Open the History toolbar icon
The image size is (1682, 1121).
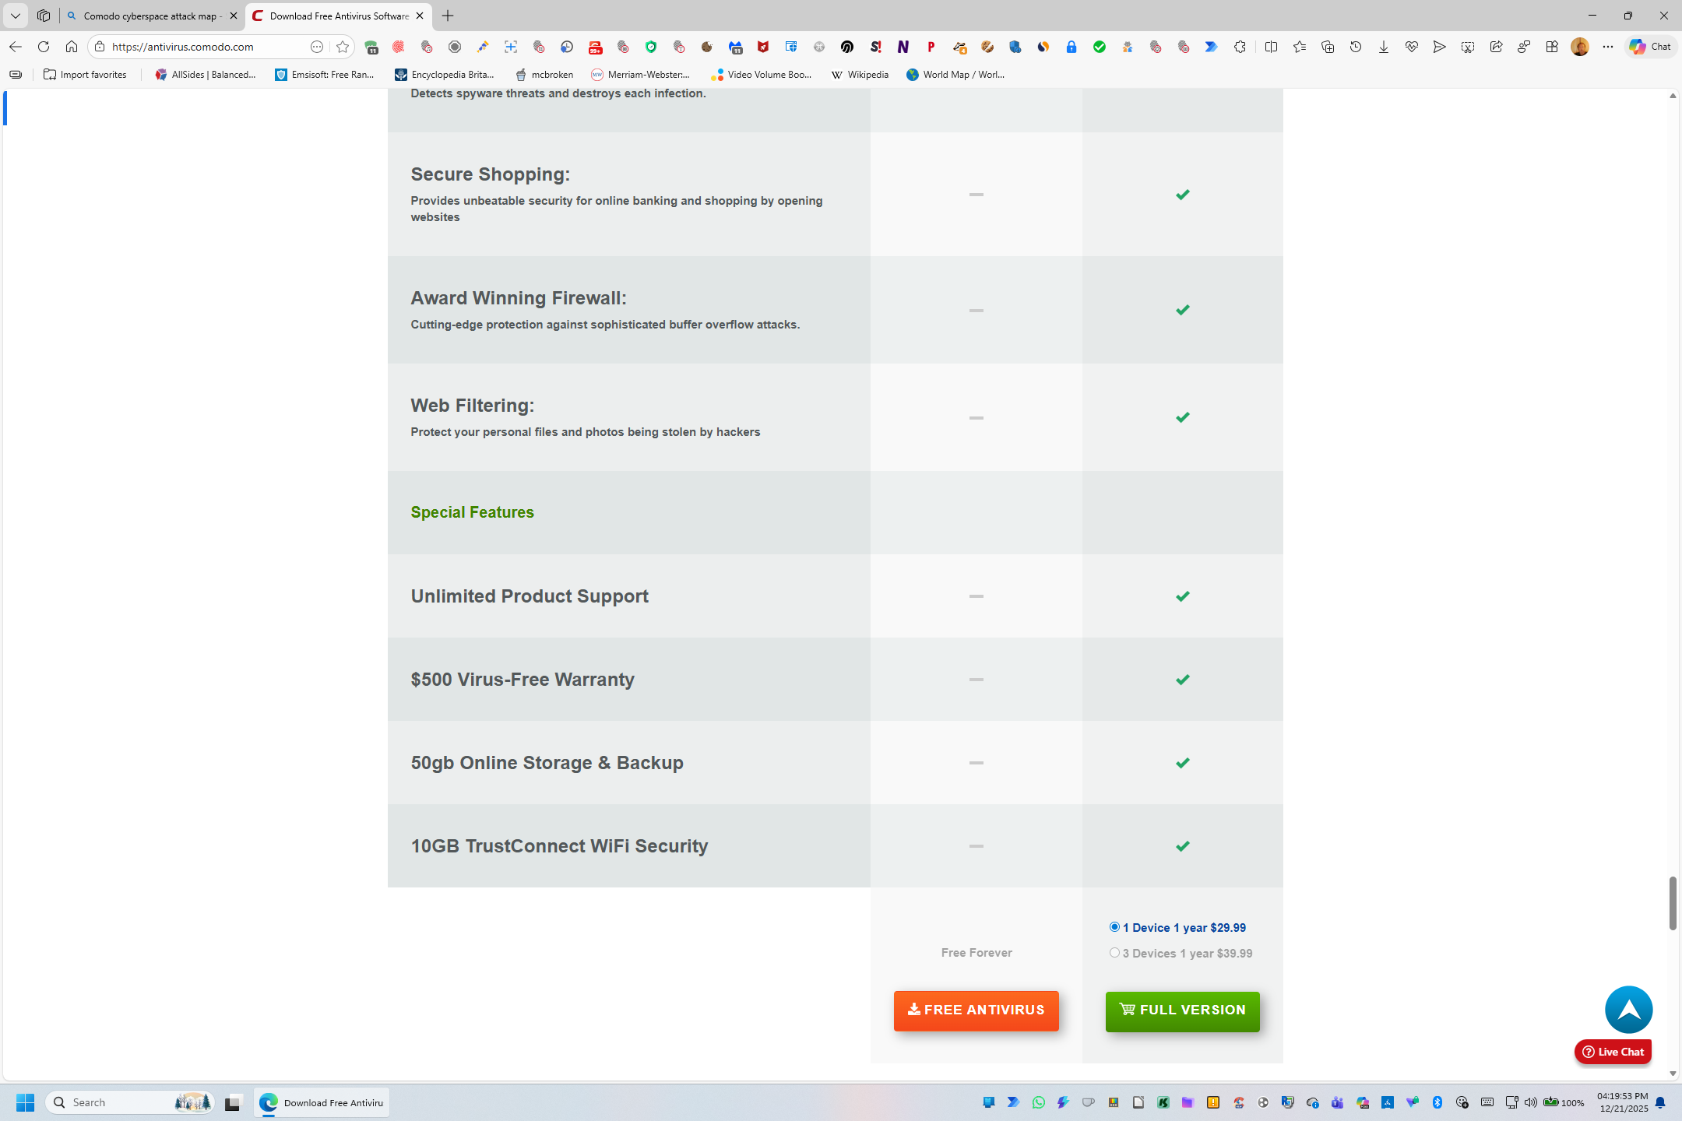pyautogui.click(x=1356, y=47)
